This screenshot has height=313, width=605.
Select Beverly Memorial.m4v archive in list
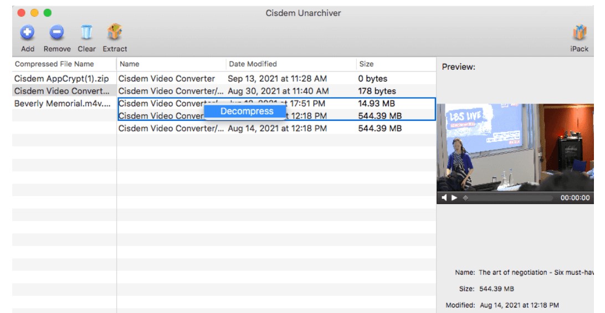(61, 104)
